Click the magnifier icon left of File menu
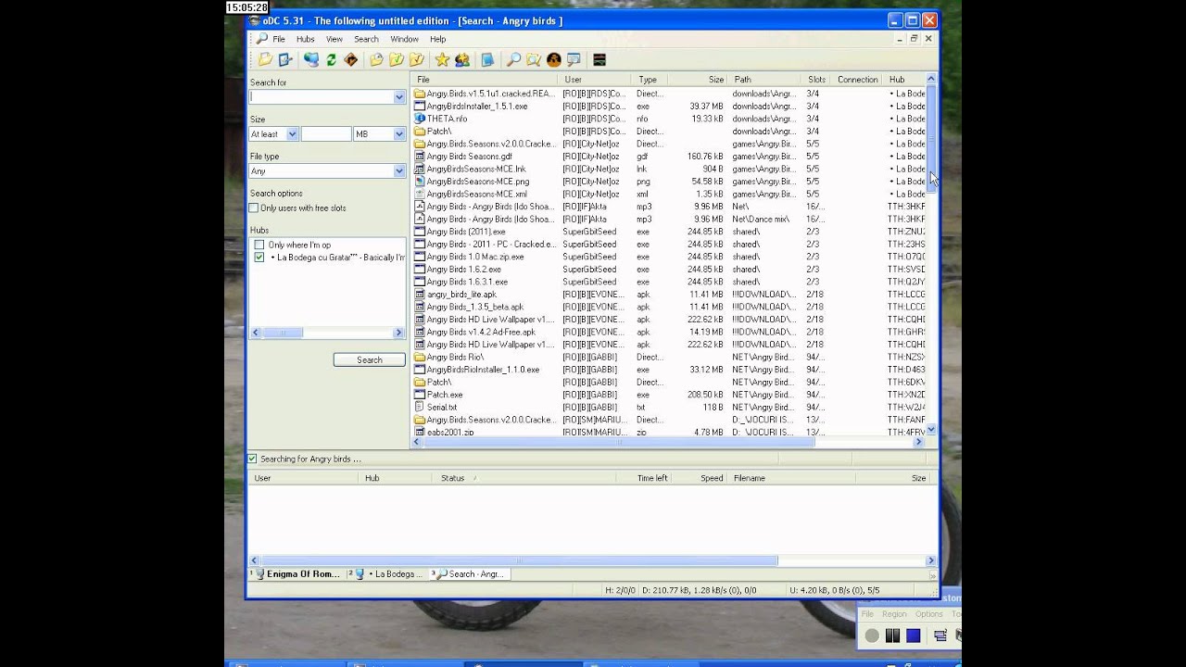The width and height of the screenshot is (1186, 667). point(262,39)
